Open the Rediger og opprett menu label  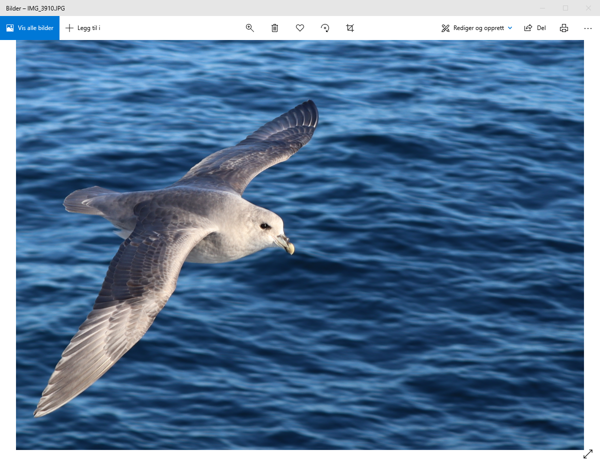(x=478, y=28)
